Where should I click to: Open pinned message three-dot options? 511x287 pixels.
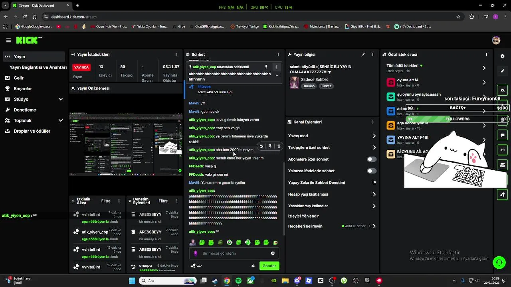(x=277, y=67)
